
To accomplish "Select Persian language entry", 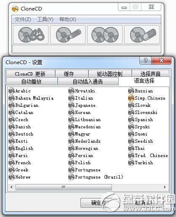I will (x=84, y=155).
